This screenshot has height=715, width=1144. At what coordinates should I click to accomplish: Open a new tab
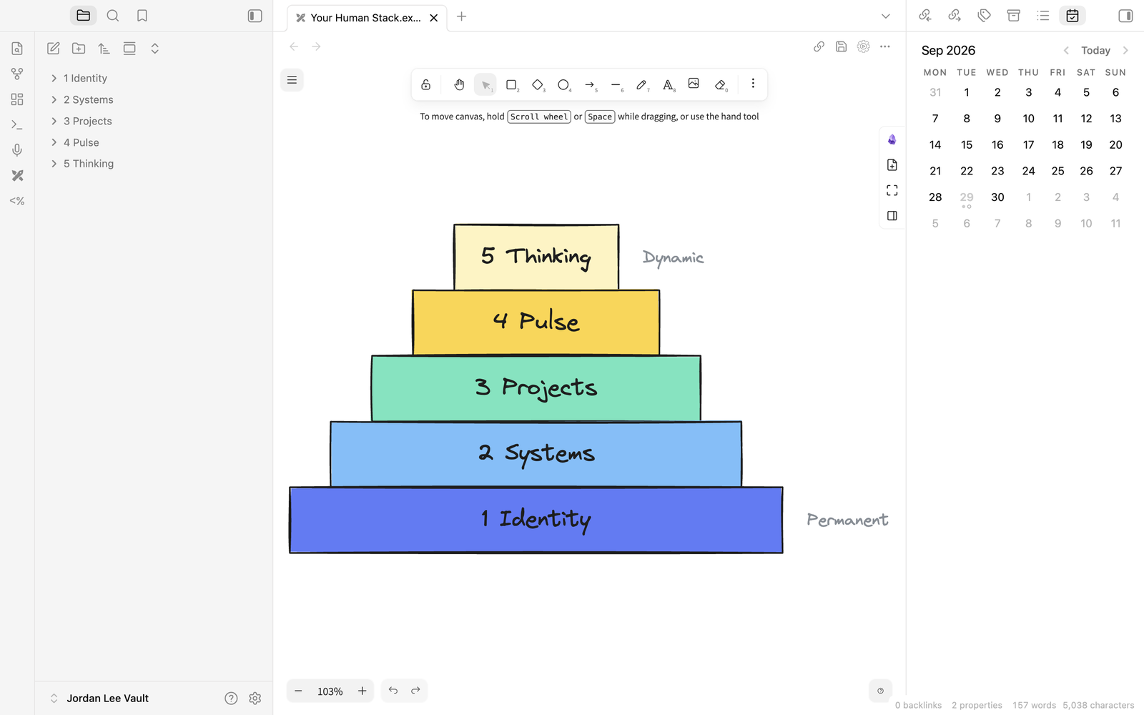462,16
